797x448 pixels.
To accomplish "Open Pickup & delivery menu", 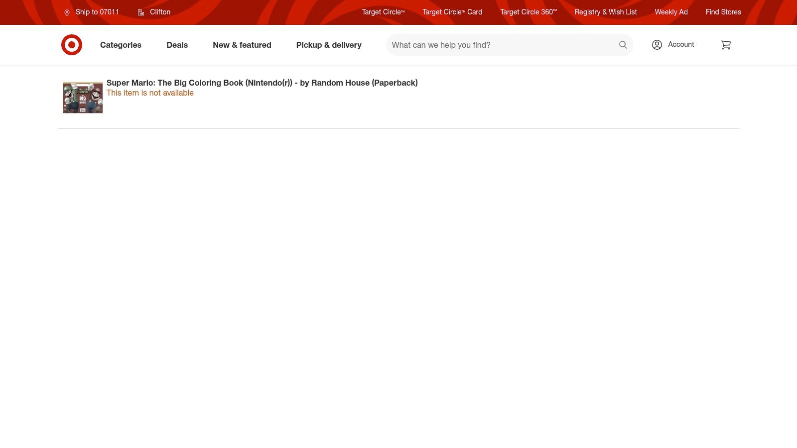I will tap(329, 45).
